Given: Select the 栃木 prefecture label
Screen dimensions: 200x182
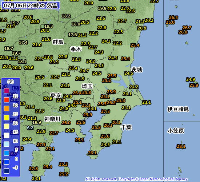Looking at the screenshot, I should (76, 49).
